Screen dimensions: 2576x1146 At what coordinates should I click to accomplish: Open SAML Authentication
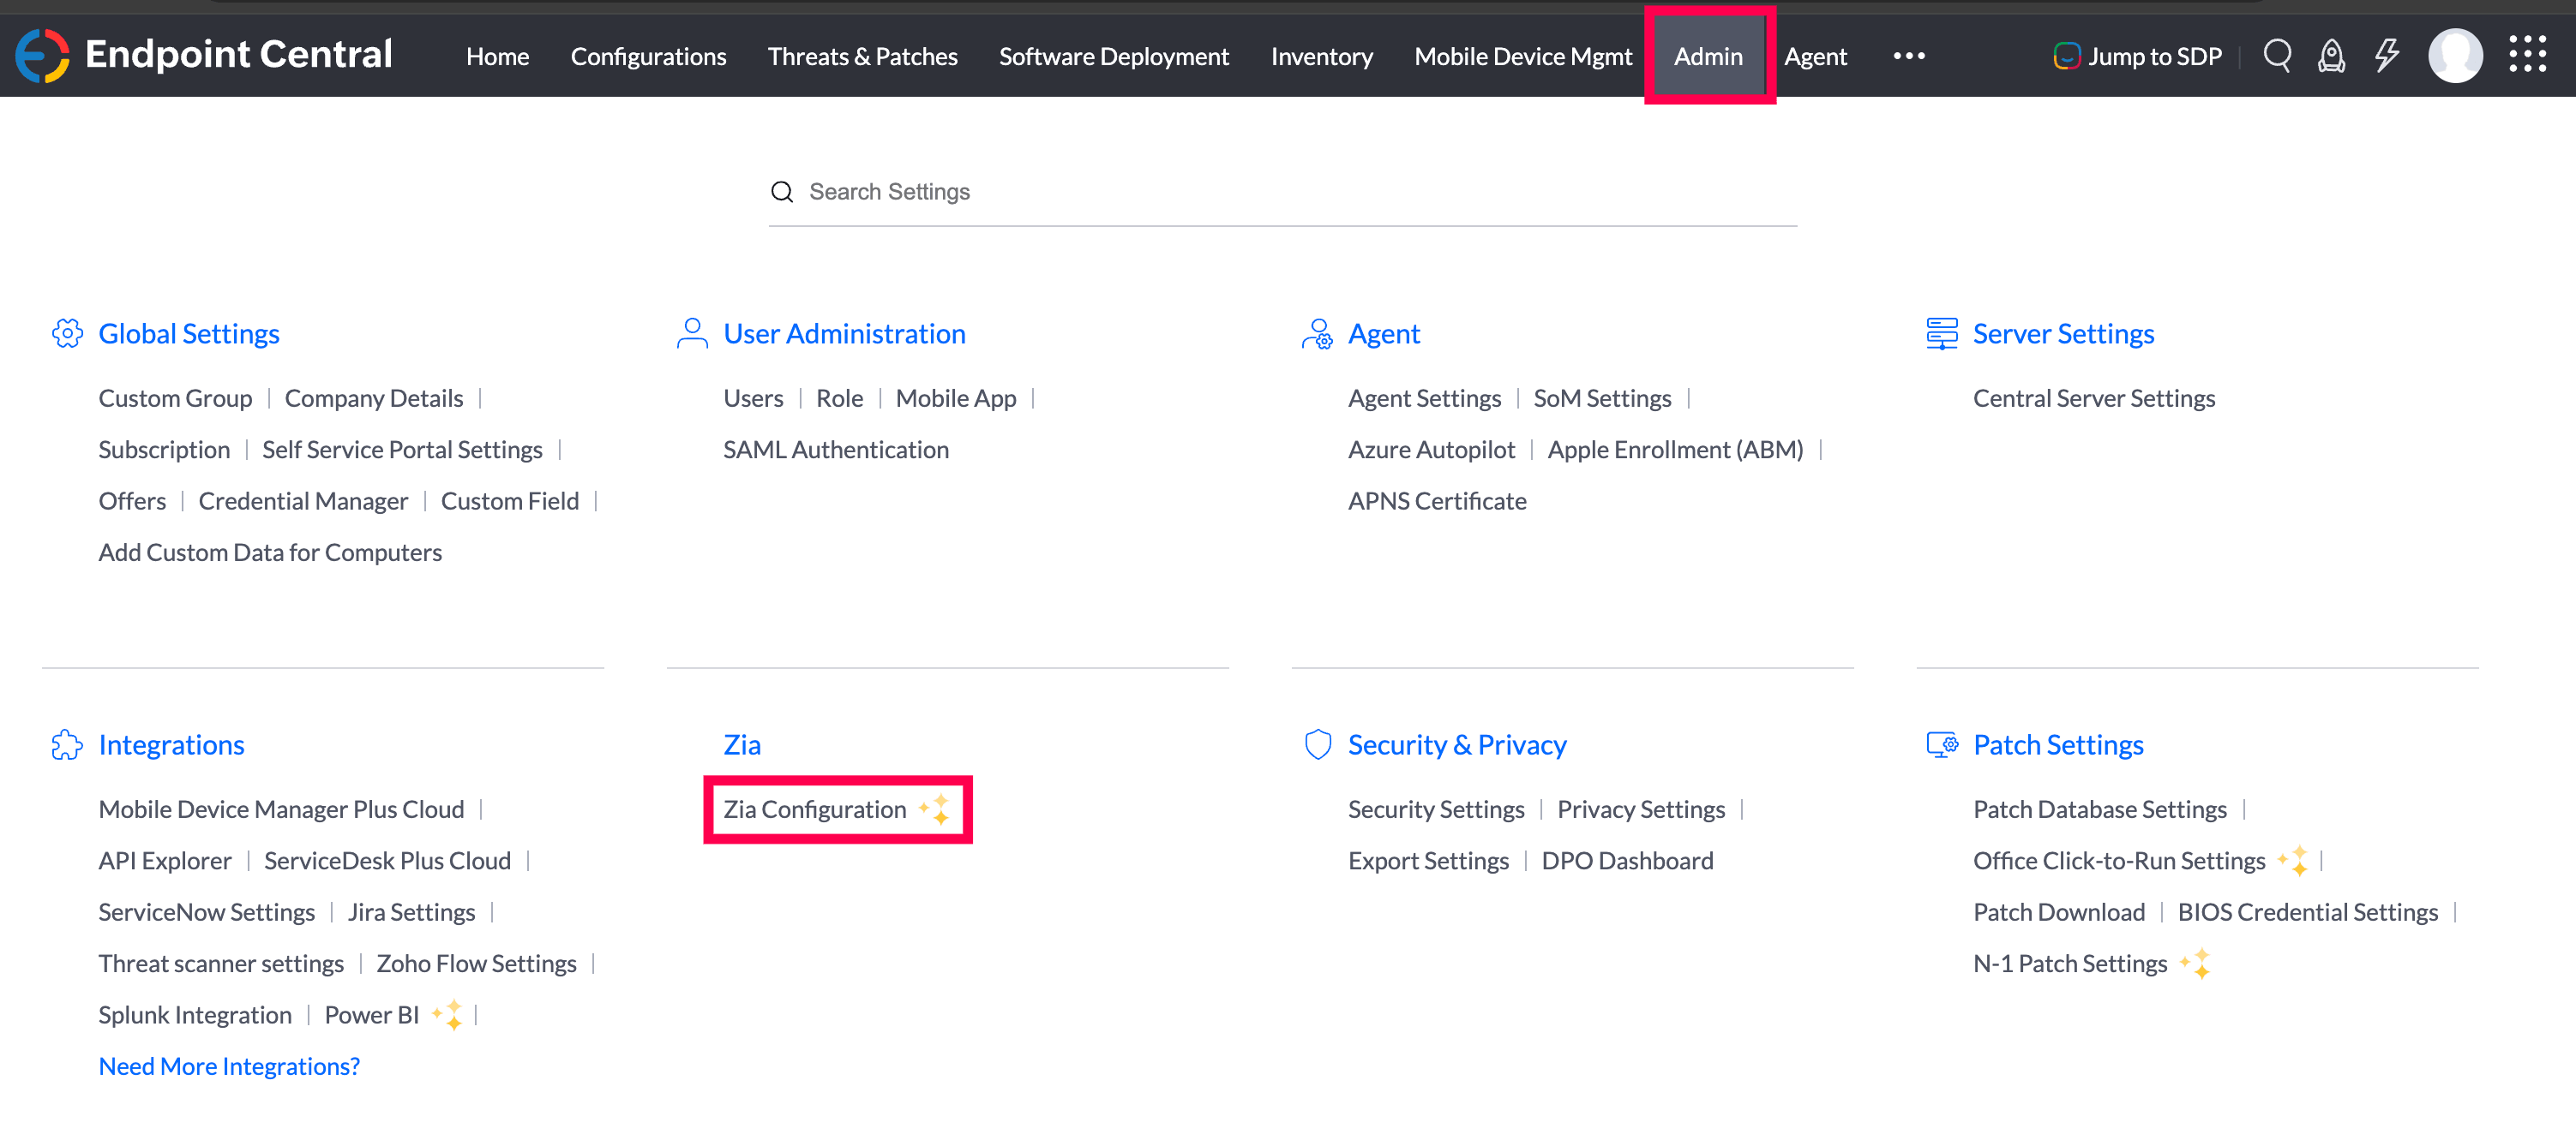[x=836, y=450]
